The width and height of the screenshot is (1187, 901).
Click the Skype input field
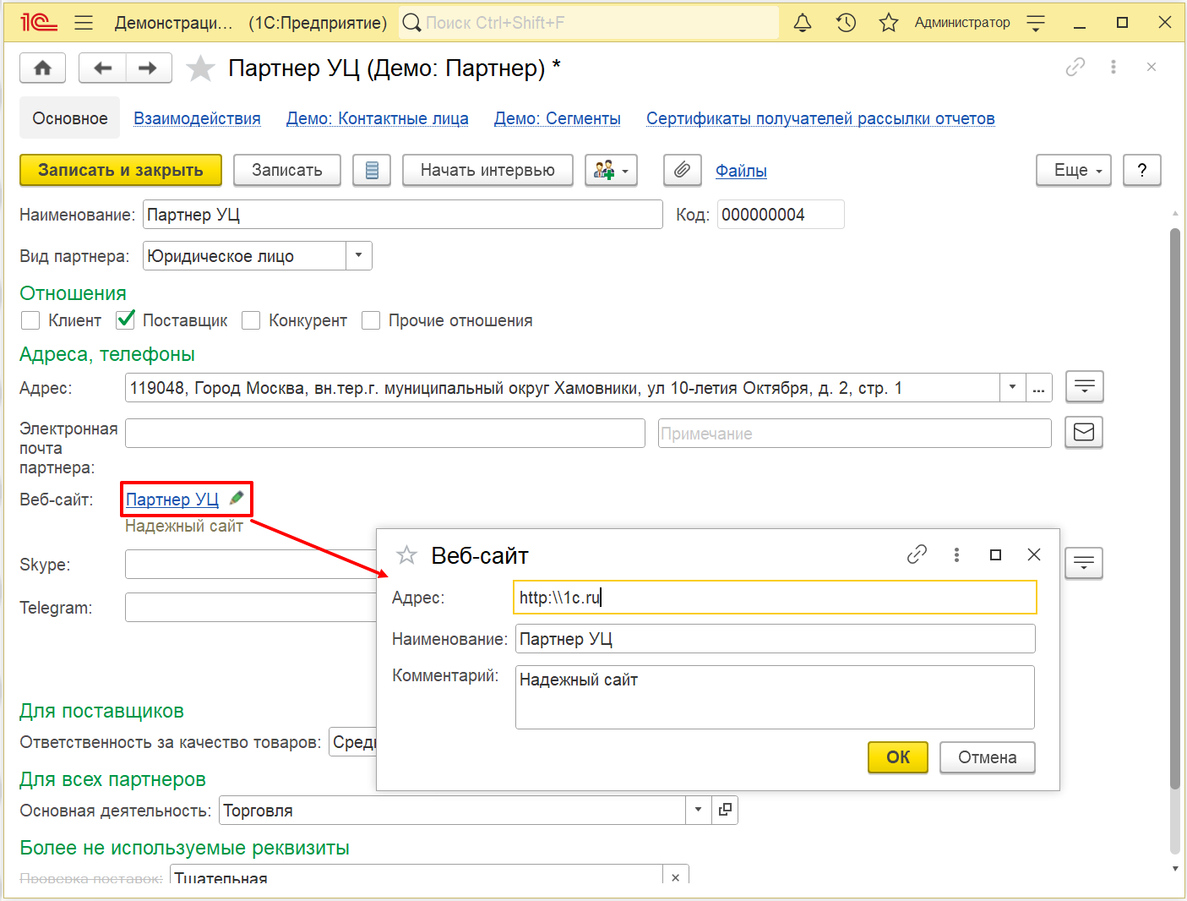coord(251,564)
